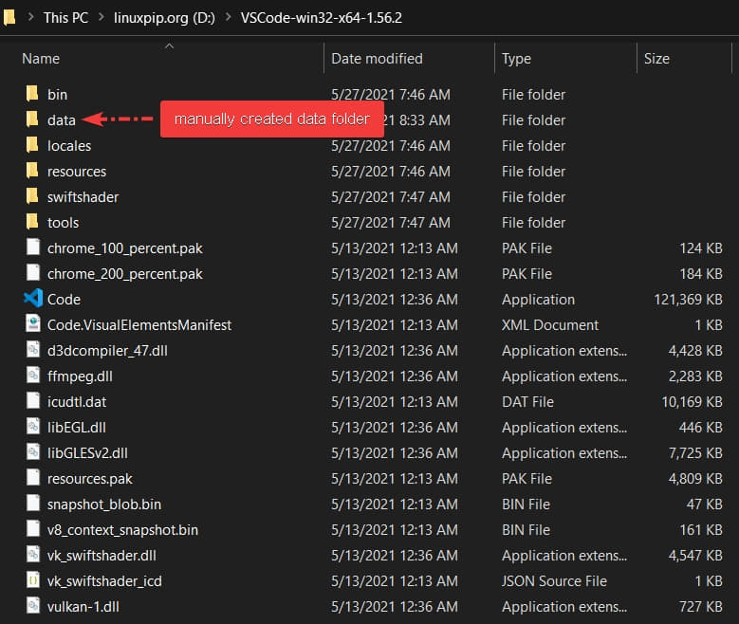This screenshot has height=624, width=739.
Task: Click the chrome_100_percent.pak file icon
Action: coord(33,247)
